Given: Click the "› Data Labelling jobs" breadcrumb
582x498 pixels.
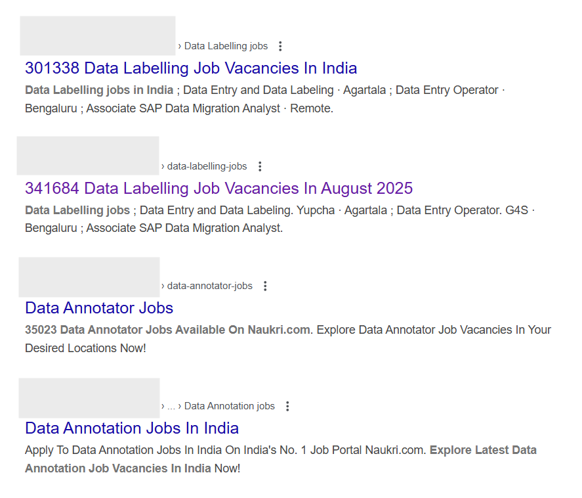Looking at the screenshot, I should pyautogui.click(x=223, y=46).
